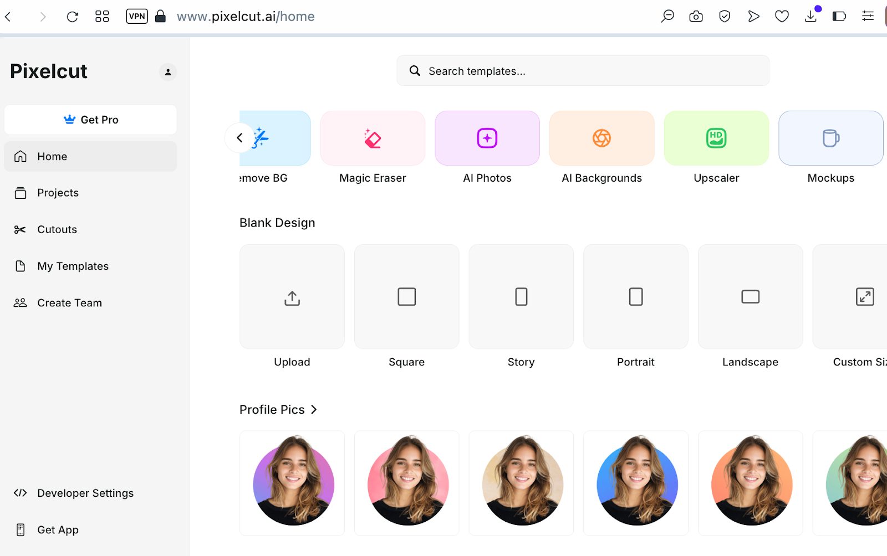887x556 pixels.
Task: Select the blue background profile pic
Action: [636, 483]
